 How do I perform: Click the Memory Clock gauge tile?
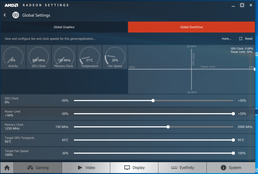[x=64, y=57]
